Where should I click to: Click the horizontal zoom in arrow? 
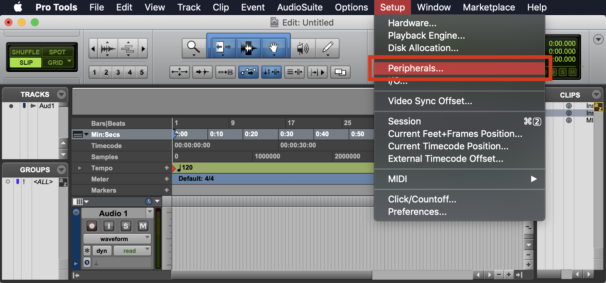143,48
